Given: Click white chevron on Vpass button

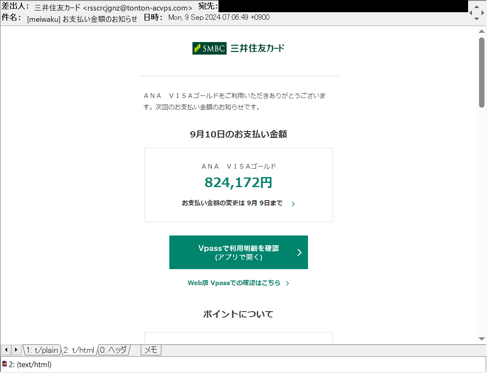Looking at the screenshot, I should click(x=300, y=252).
